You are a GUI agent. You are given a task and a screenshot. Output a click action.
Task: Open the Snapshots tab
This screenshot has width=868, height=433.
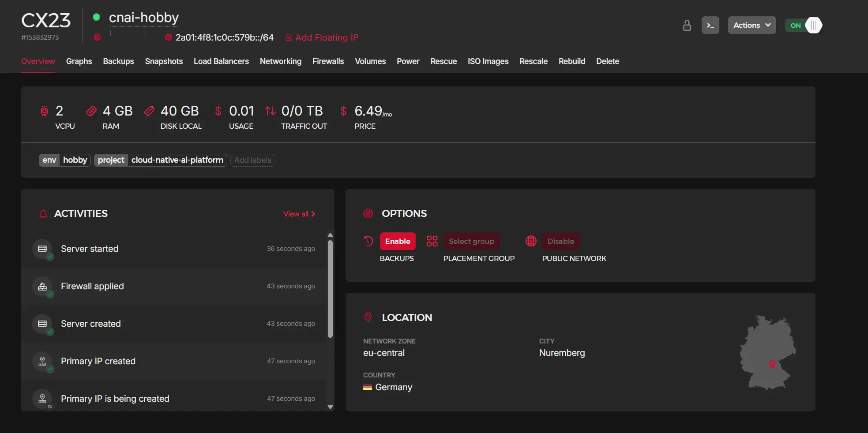[164, 61]
